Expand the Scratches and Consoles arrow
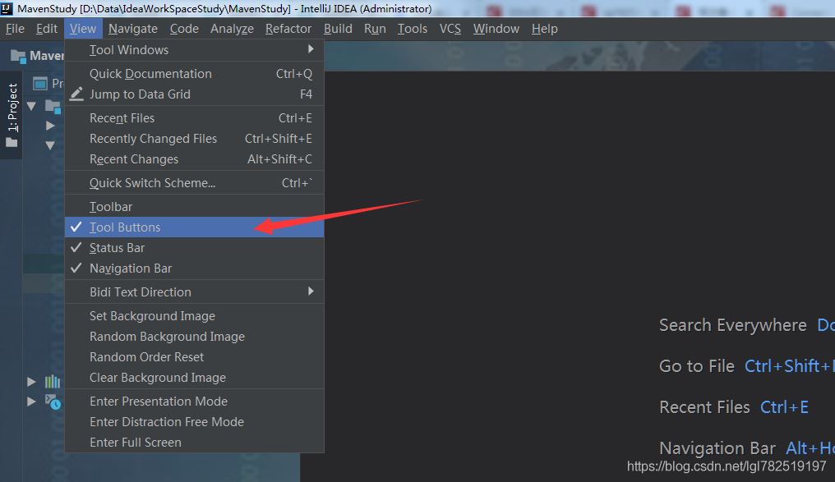The width and height of the screenshot is (835, 482). pyautogui.click(x=31, y=402)
